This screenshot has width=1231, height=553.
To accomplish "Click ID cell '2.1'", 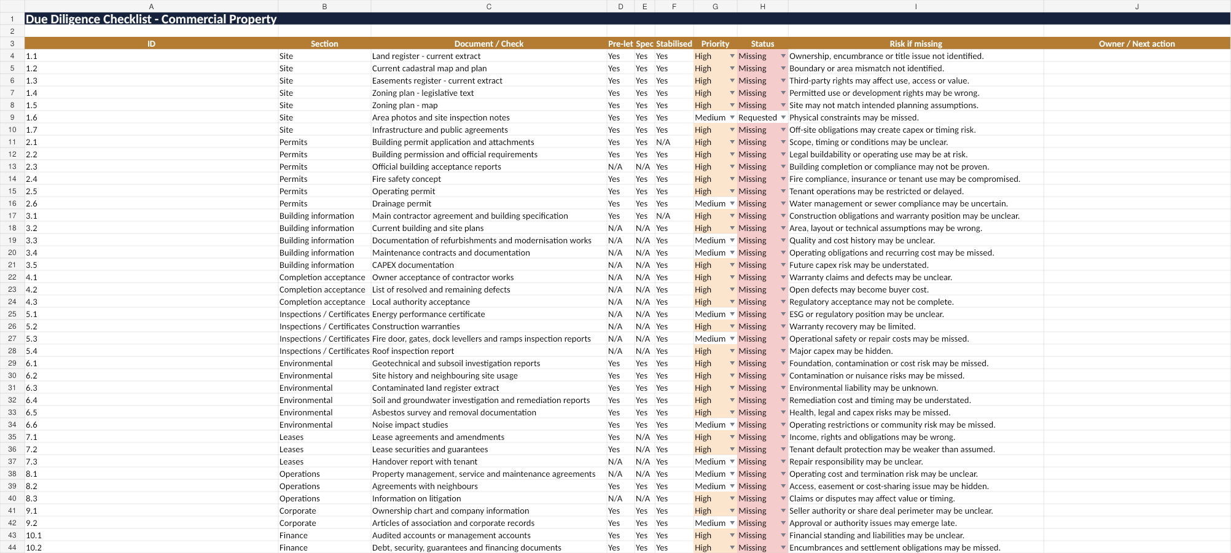I will [x=151, y=142].
